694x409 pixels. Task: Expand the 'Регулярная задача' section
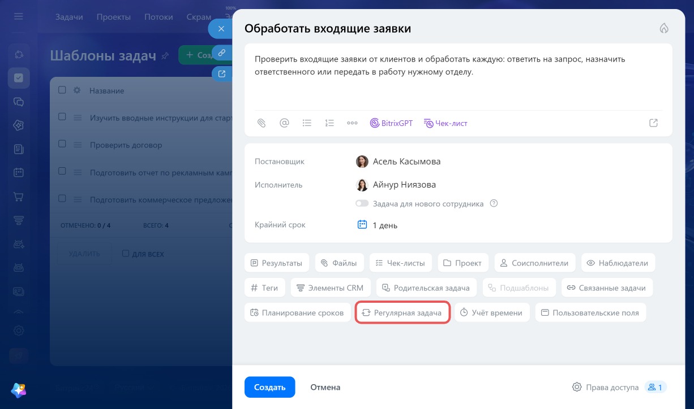(402, 312)
